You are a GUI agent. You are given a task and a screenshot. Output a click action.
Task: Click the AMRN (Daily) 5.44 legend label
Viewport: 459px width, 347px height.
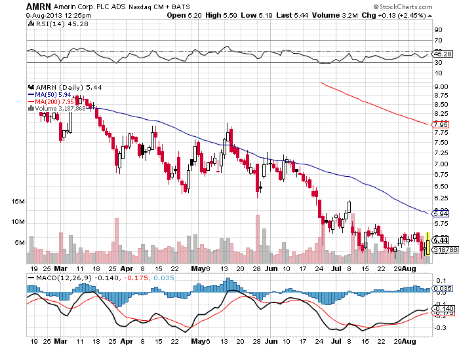[x=69, y=88]
